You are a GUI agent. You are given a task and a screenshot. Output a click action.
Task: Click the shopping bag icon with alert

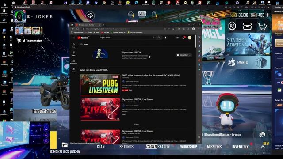pos(154,15)
